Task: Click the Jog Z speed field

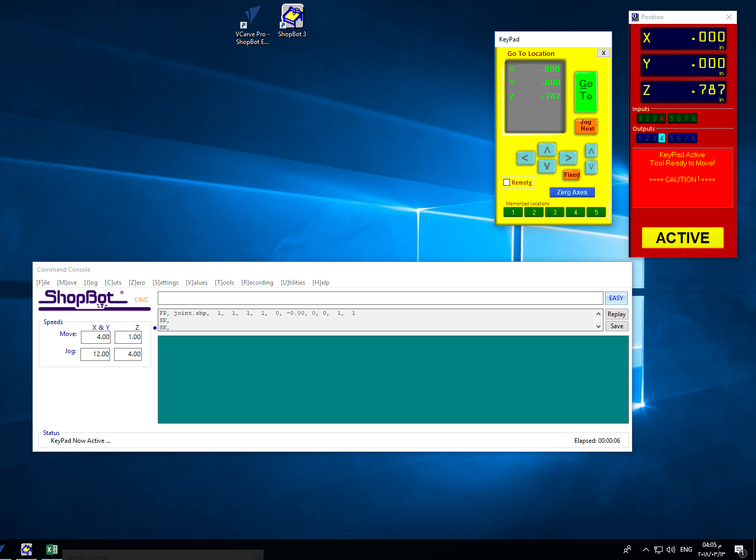Action: 128,354
